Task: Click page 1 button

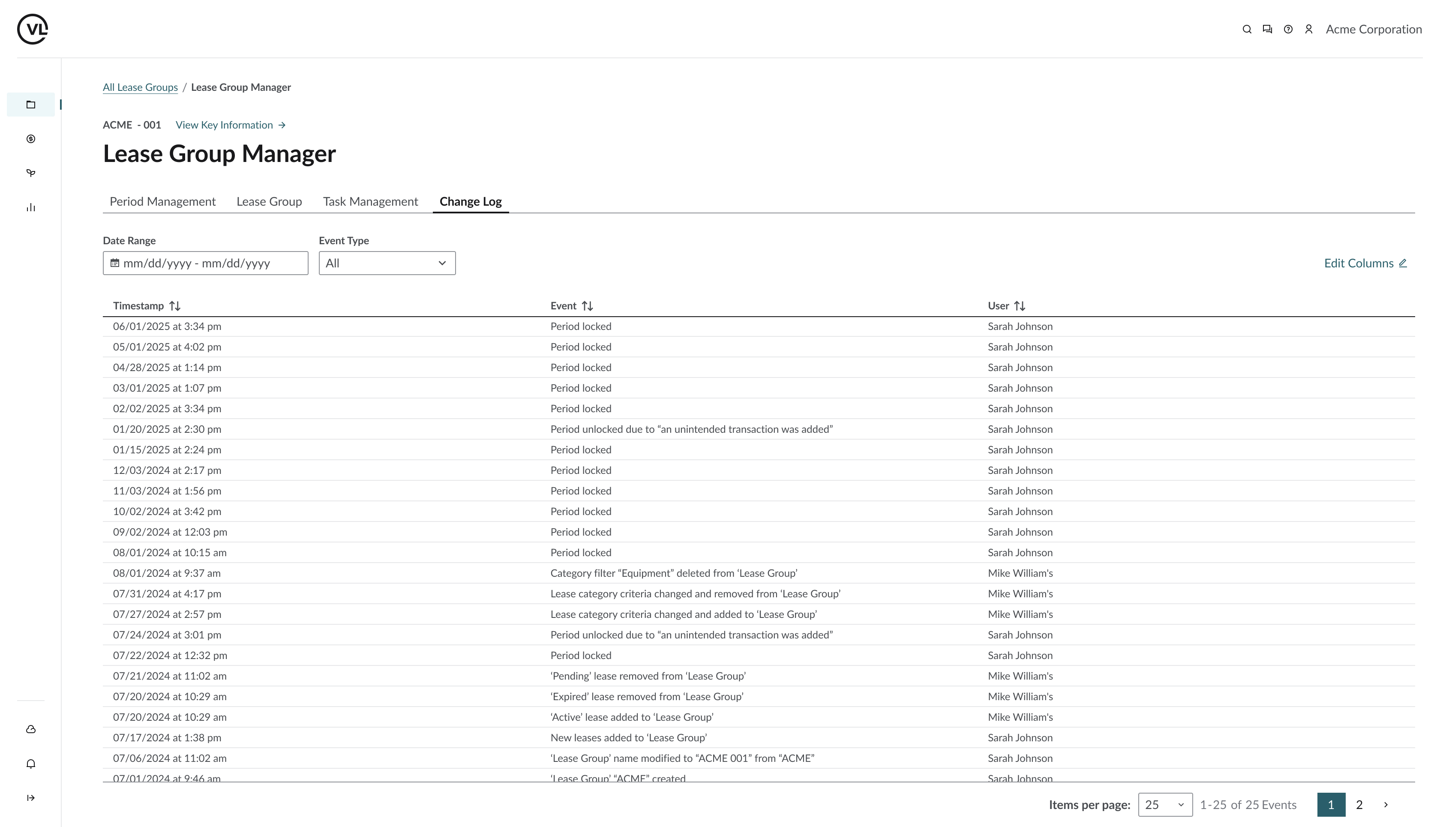Action: coord(1331,805)
